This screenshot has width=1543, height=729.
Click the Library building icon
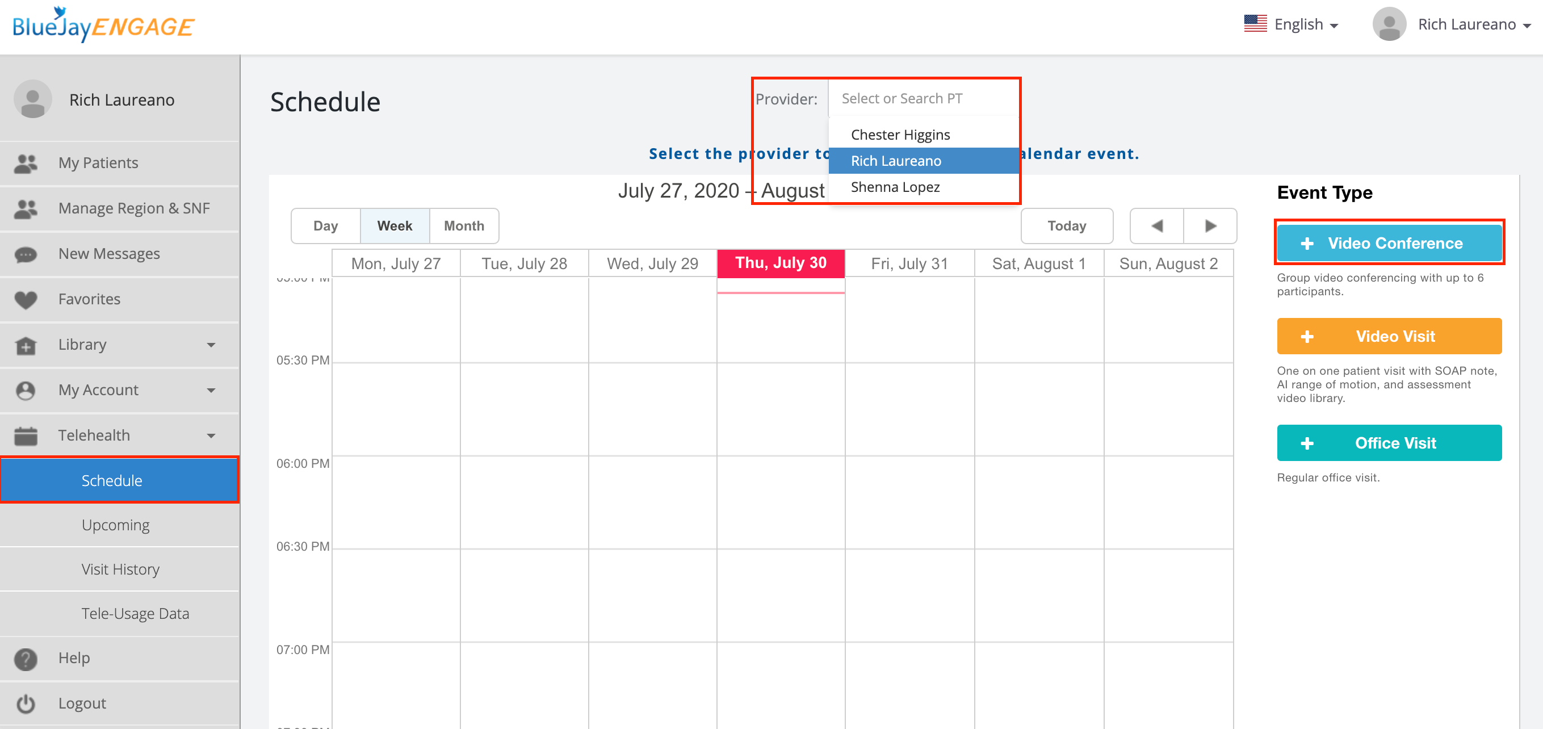(26, 345)
